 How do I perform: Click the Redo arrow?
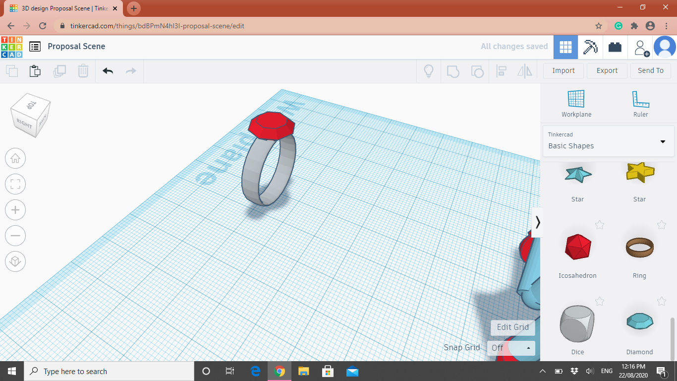tap(131, 71)
